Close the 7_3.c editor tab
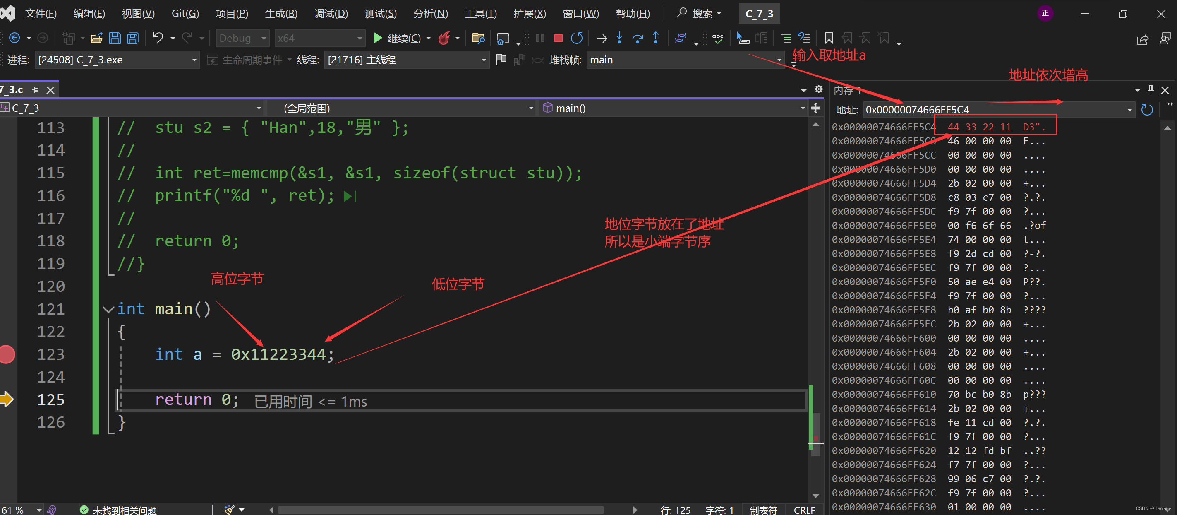The width and height of the screenshot is (1177, 515). click(51, 90)
